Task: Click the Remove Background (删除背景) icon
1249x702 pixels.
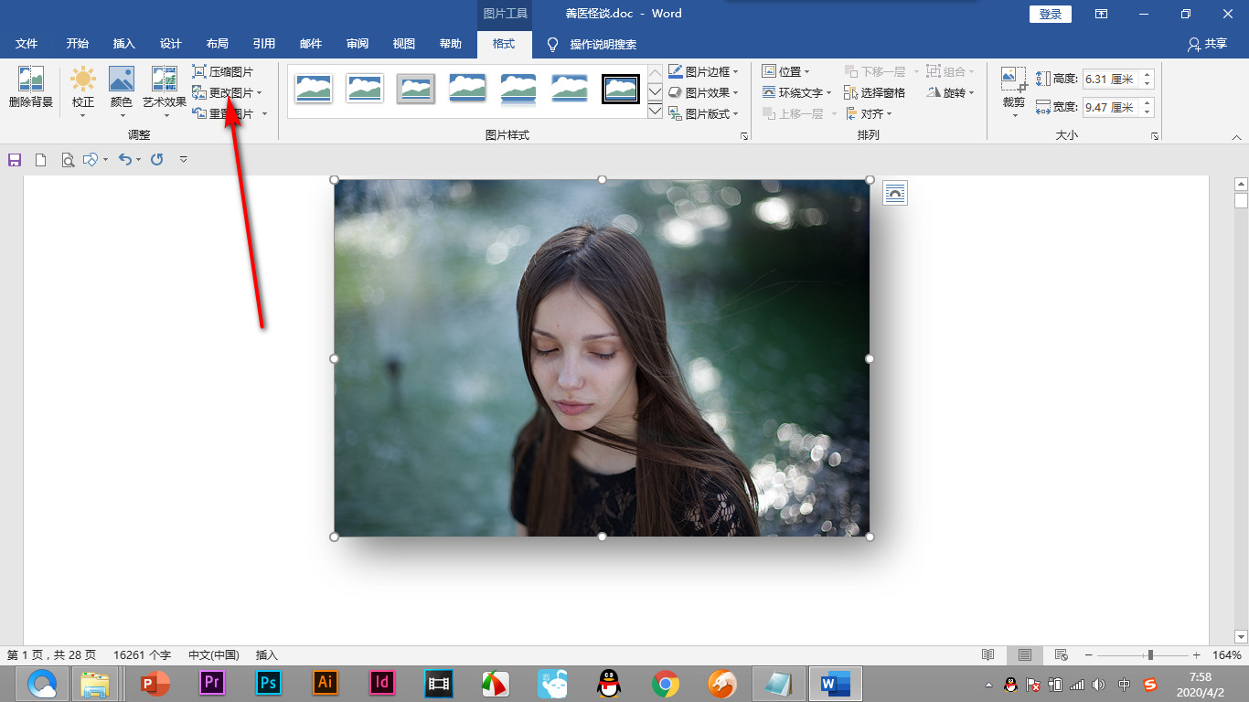Action: pos(31,80)
